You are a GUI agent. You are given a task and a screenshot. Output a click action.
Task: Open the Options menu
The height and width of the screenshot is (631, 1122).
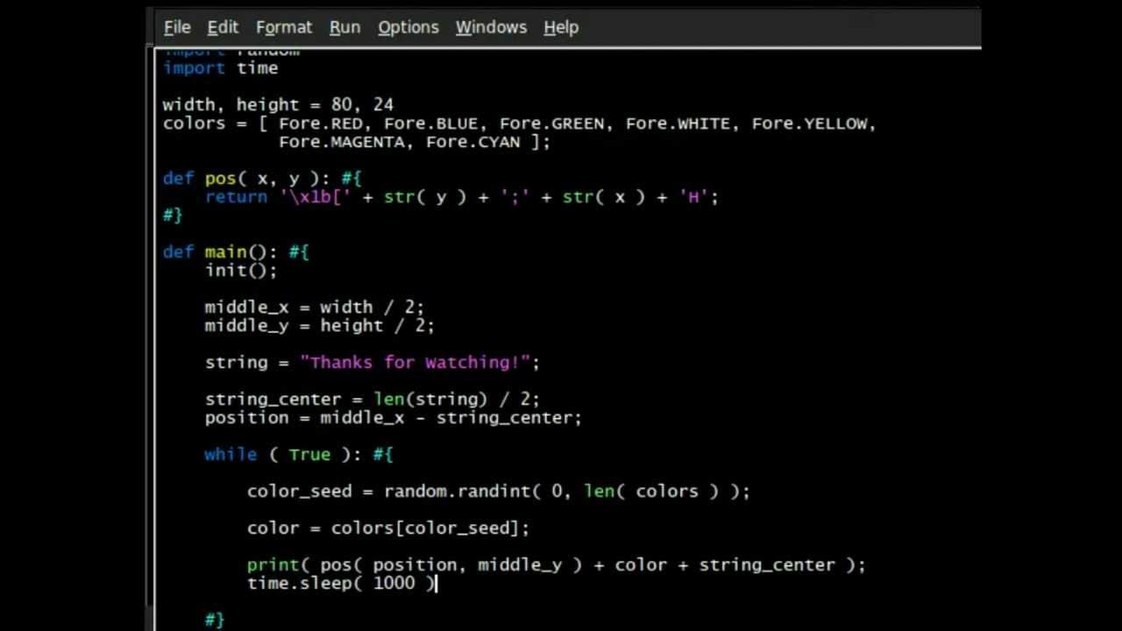408,27
